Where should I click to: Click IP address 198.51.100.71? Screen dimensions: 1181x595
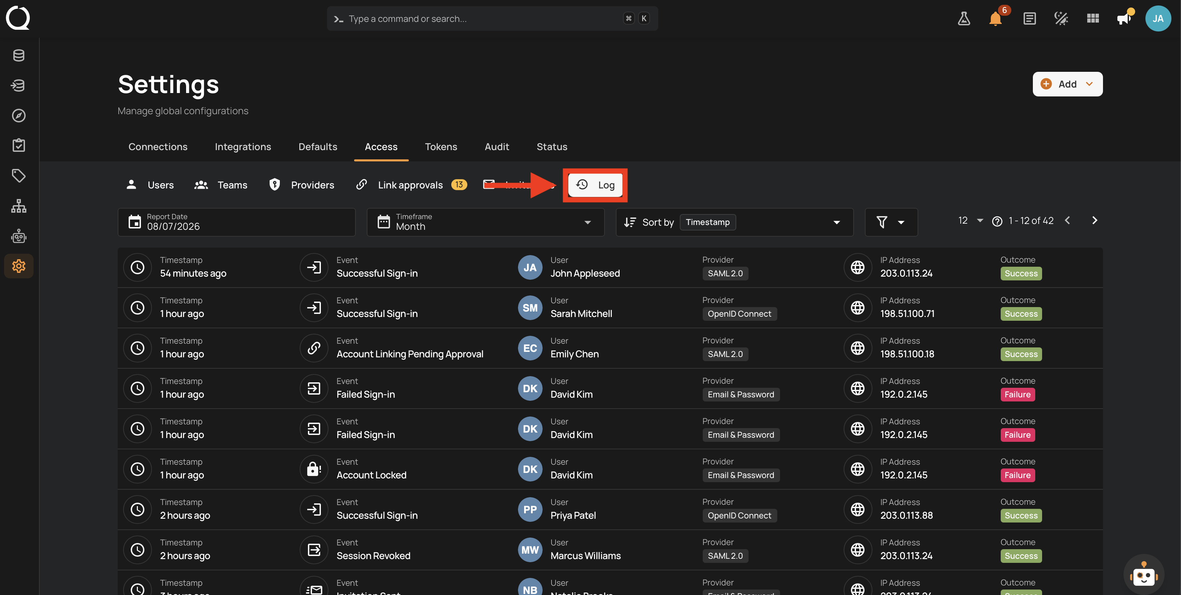907,314
